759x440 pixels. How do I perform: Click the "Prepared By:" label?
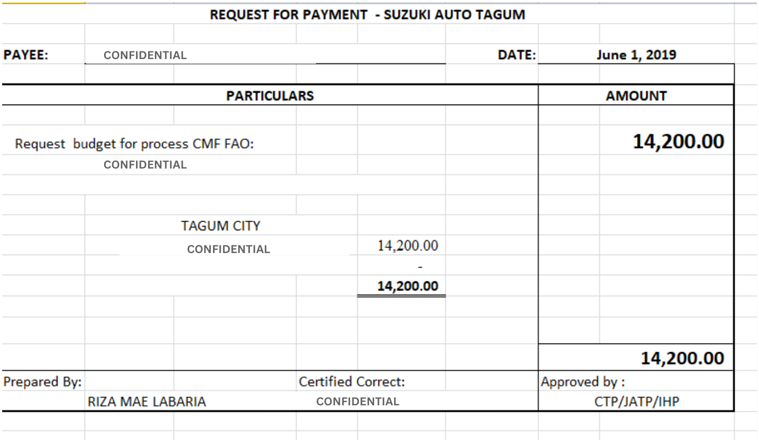[x=43, y=382]
